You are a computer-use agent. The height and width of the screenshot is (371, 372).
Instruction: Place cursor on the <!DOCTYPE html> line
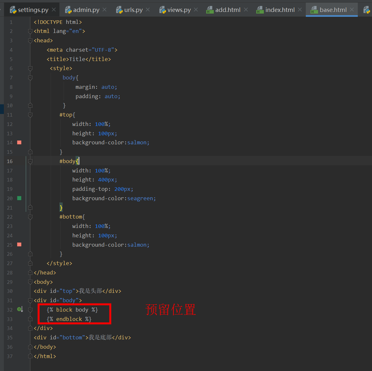click(58, 22)
